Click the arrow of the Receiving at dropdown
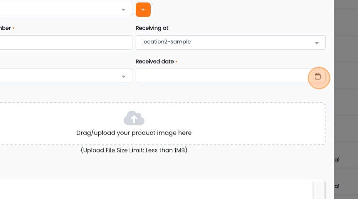This screenshot has height=199, width=358. point(316,43)
